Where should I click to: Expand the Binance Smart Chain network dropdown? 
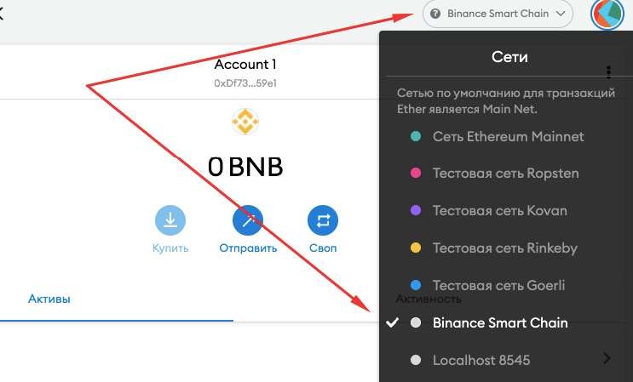tap(497, 14)
